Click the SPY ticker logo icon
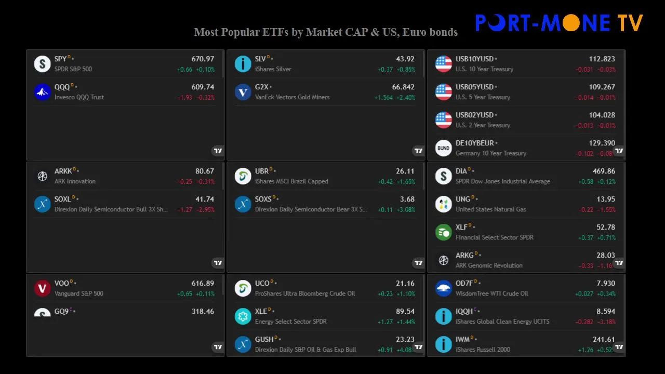 [42, 64]
